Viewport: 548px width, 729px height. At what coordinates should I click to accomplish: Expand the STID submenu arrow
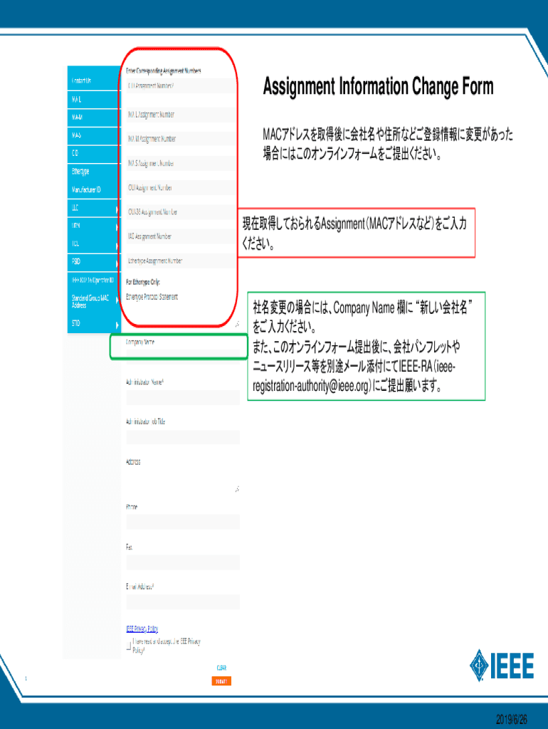coord(117,325)
